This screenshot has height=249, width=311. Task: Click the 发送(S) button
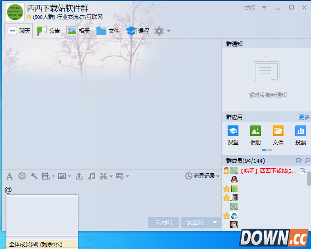coord(195,222)
